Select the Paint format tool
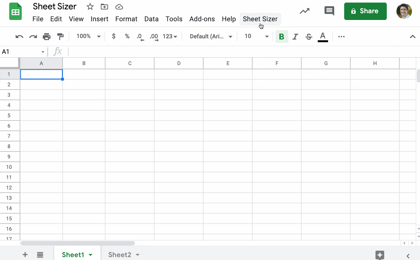The image size is (420, 260). pos(60,36)
